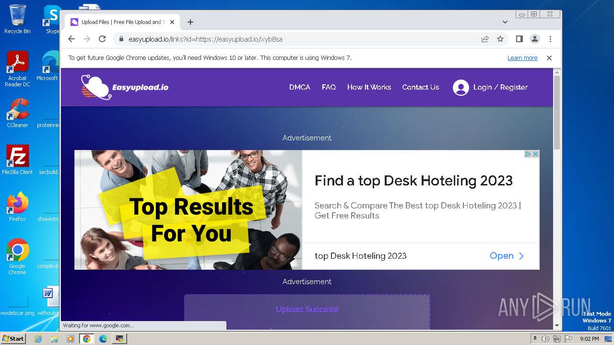The width and height of the screenshot is (614, 345).
Task: Click the Action Center flag icon
Action: tap(568, 339)
